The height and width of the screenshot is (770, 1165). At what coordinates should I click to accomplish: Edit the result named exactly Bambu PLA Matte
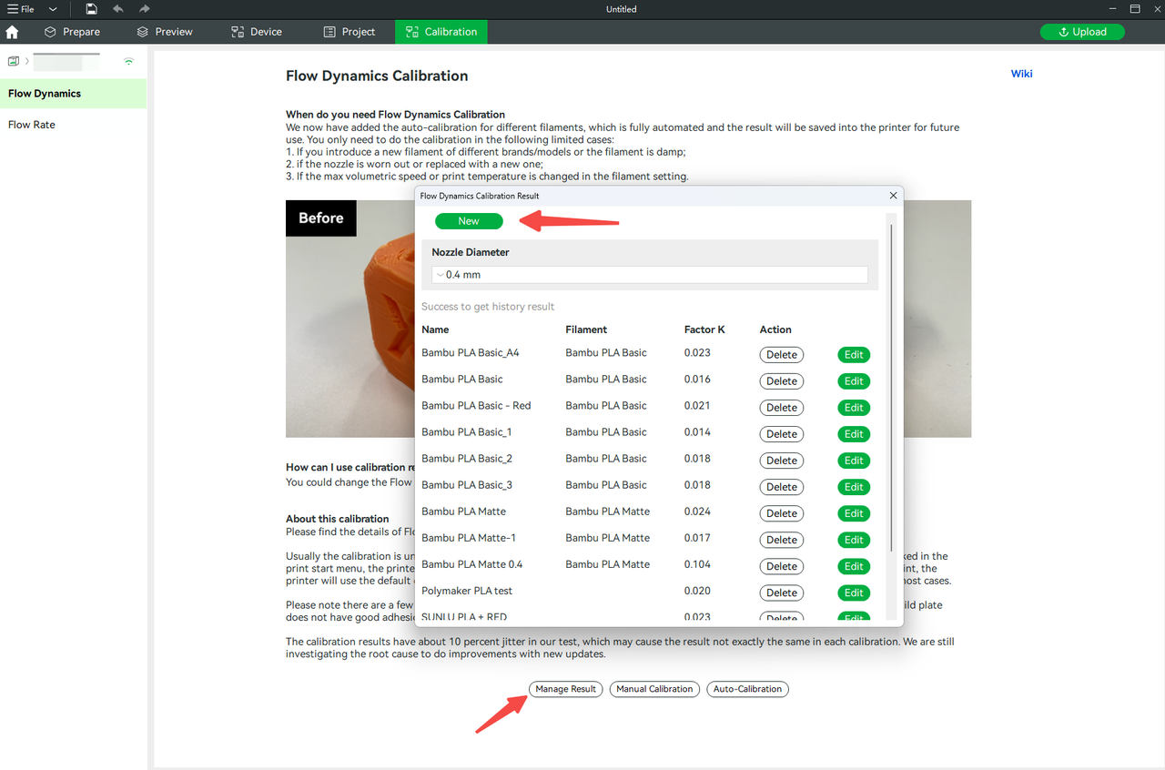854,513
